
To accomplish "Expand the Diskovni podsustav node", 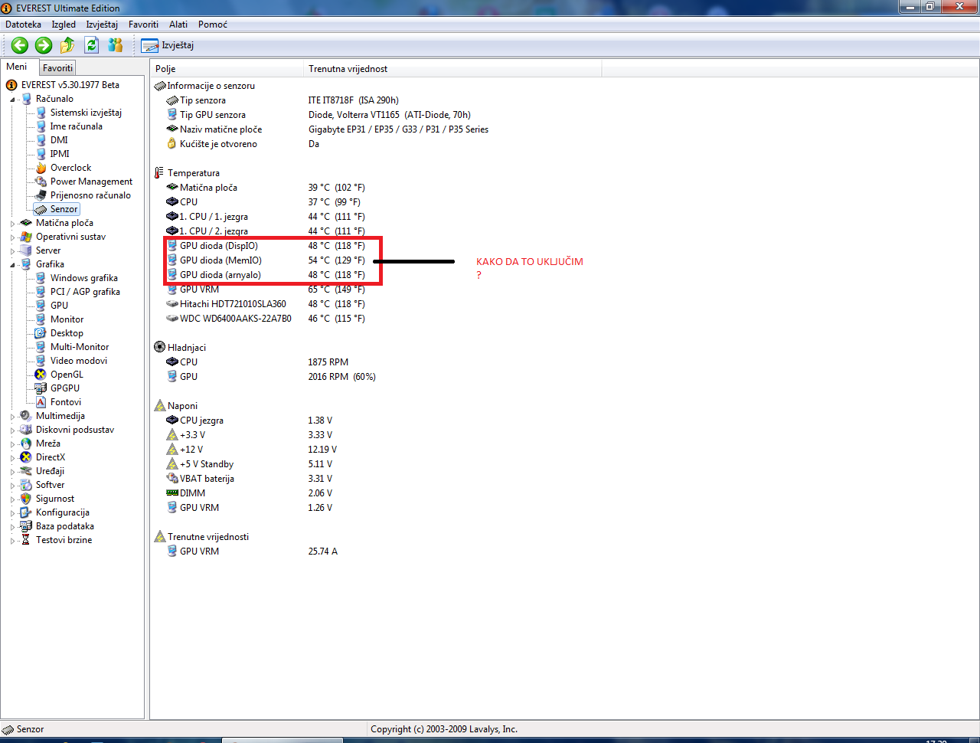I will [x=12, y=430].
